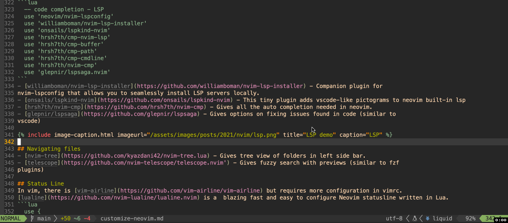Click the github.com/kyazdani42/nvim-tree.lua URL

click(x=136, y=156)
